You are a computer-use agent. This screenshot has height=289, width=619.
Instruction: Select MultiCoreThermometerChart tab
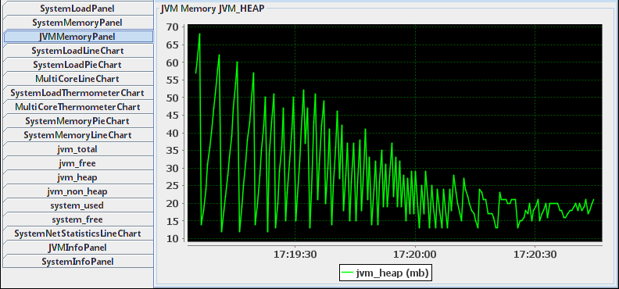click(77, 107)
